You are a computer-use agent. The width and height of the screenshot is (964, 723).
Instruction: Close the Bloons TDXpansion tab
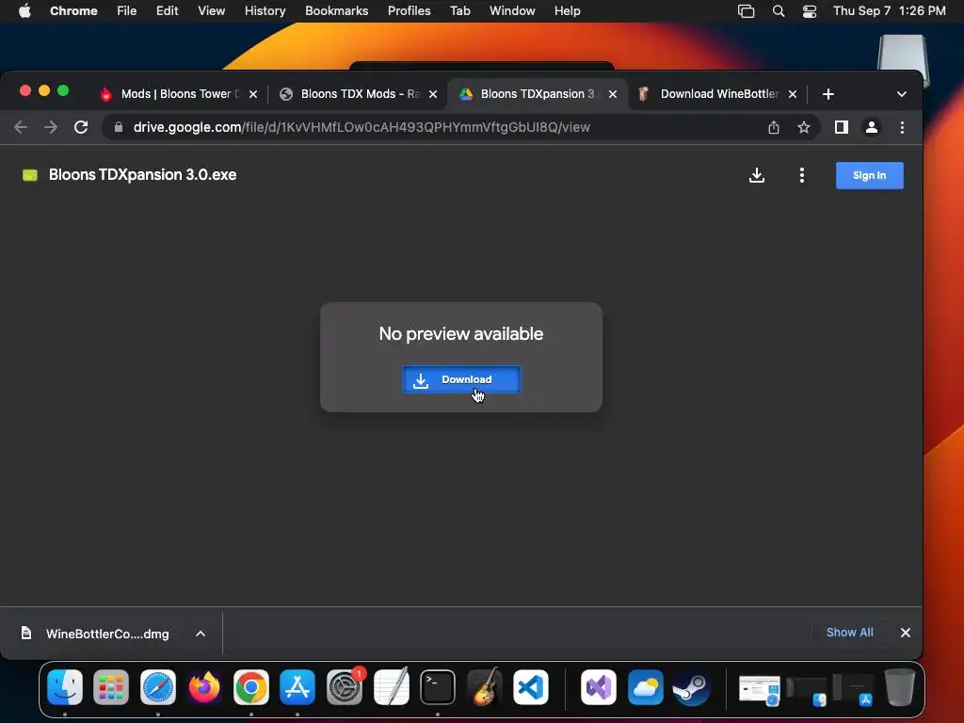(x=612, y=94)
